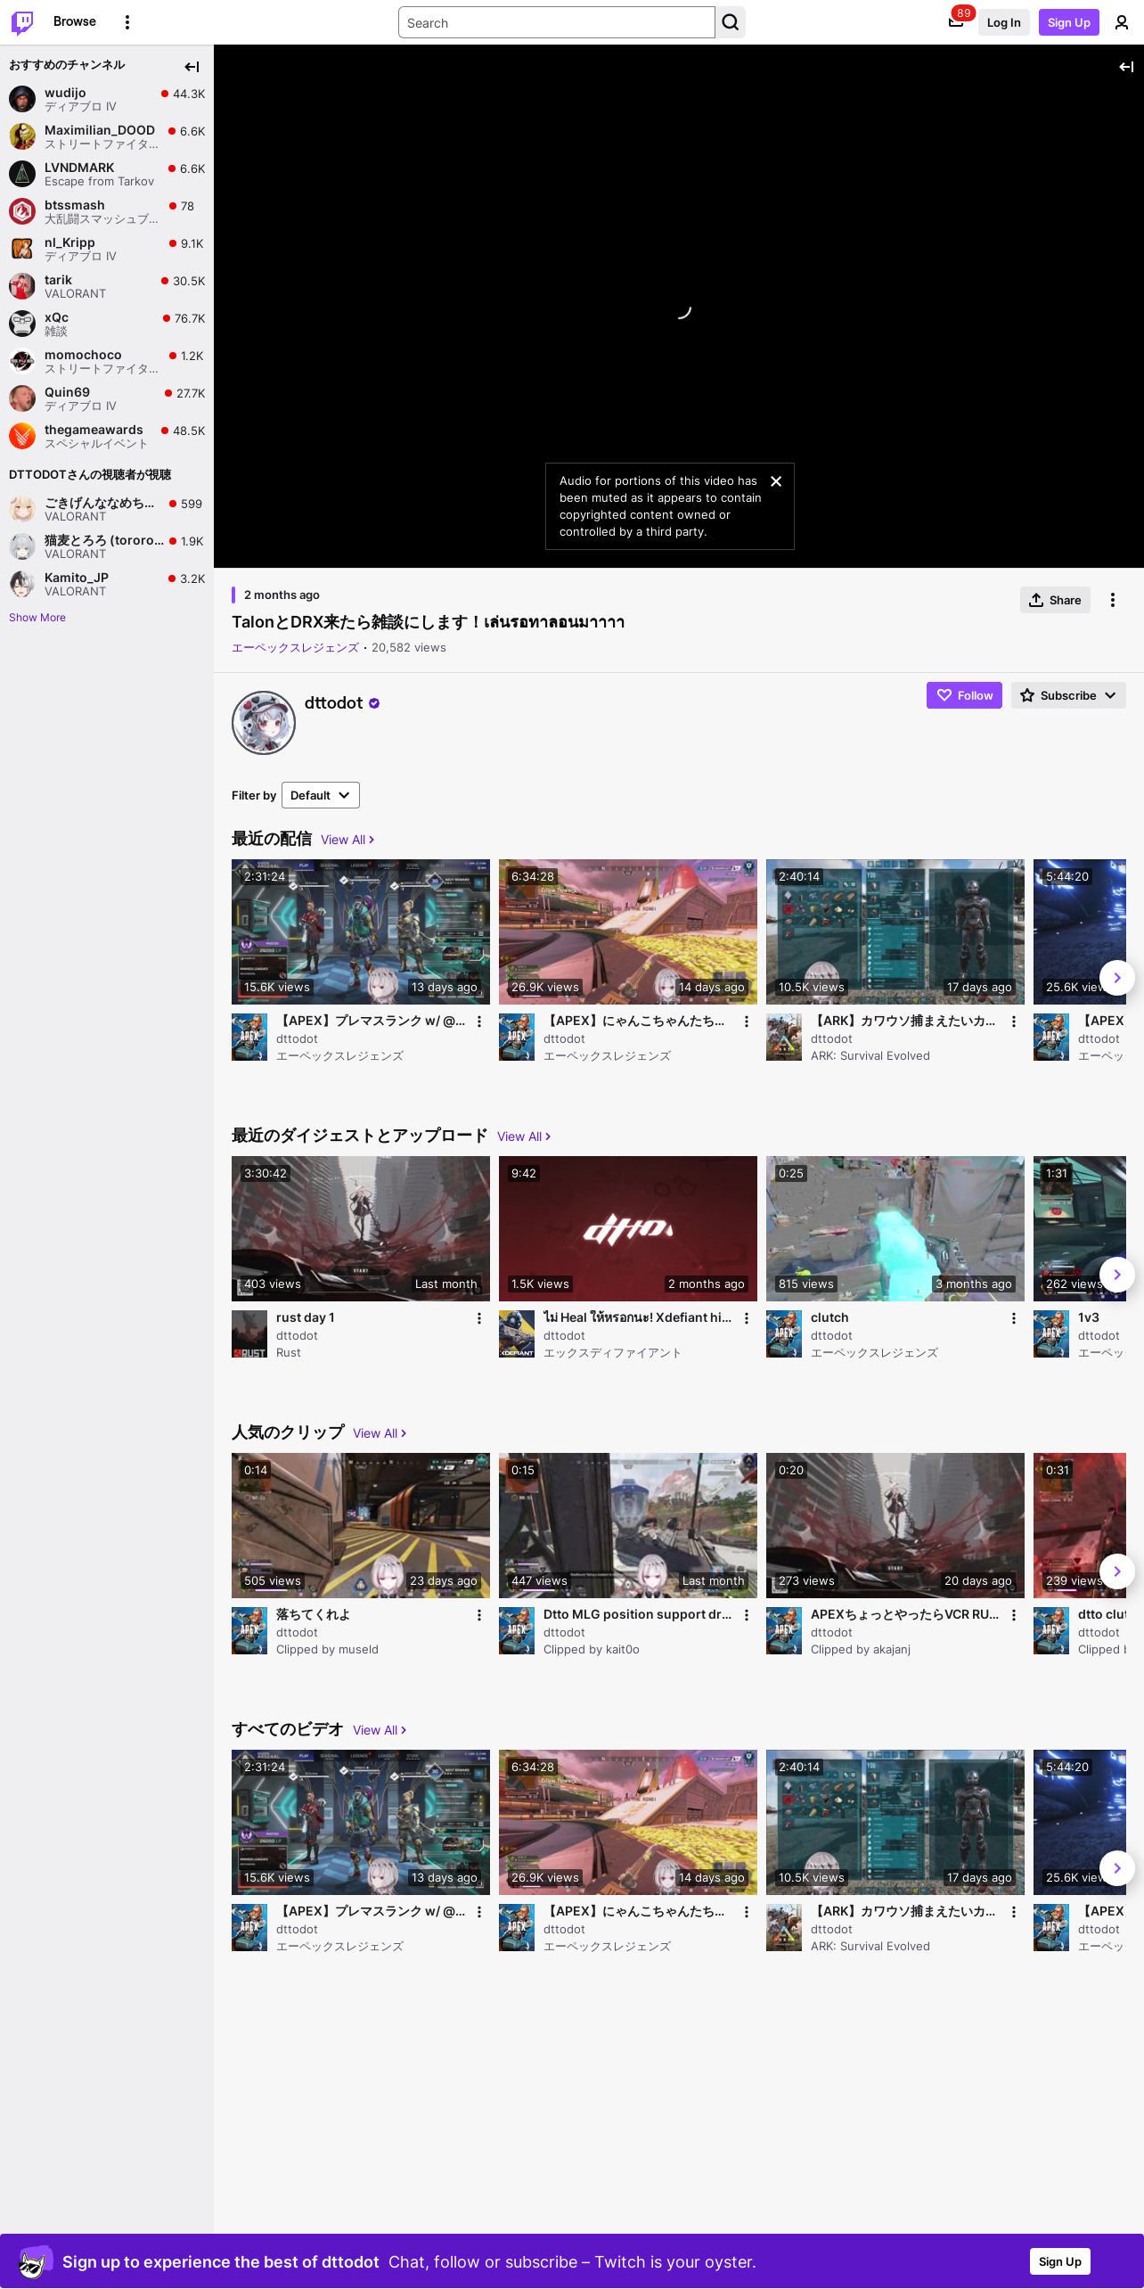
Task: Open momochoco channel in sidebar
Action: click(107, 361)
